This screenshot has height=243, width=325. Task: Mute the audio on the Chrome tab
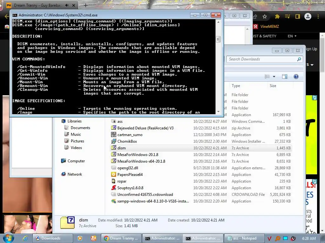(67, 5)
